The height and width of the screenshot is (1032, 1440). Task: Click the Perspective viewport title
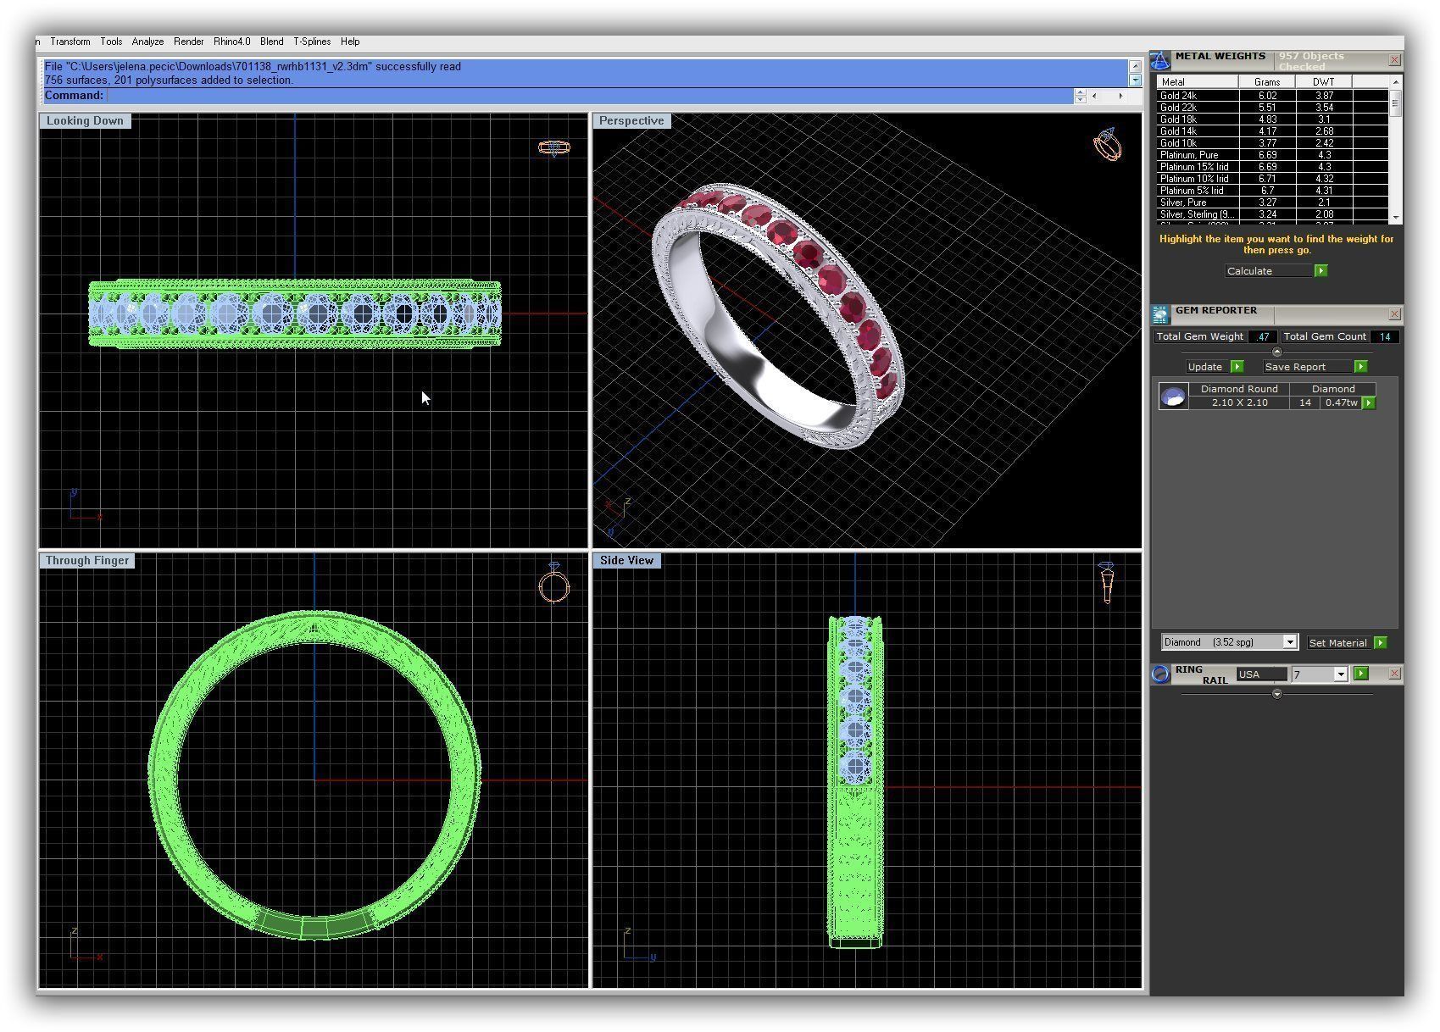(631, 121)
